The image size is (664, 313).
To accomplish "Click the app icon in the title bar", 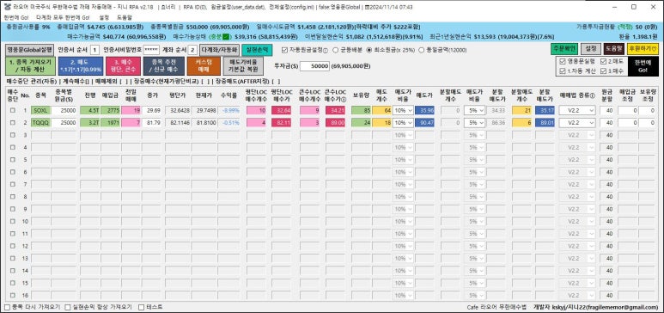I will [7, 7].
